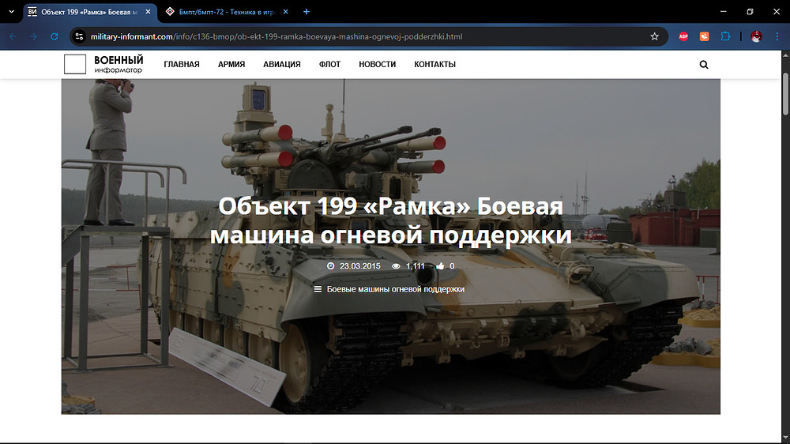Click the browser profile avatar icon

click(x=756, y=36)
